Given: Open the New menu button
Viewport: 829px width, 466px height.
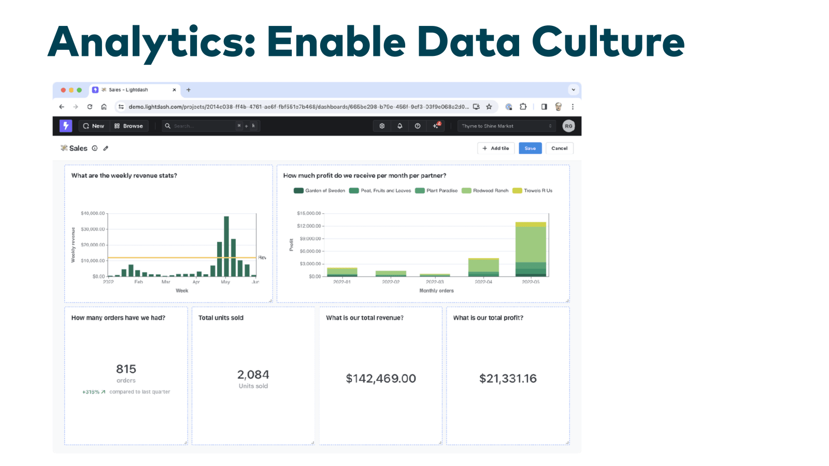Looking at the screenshot, I should pos(94,126).
